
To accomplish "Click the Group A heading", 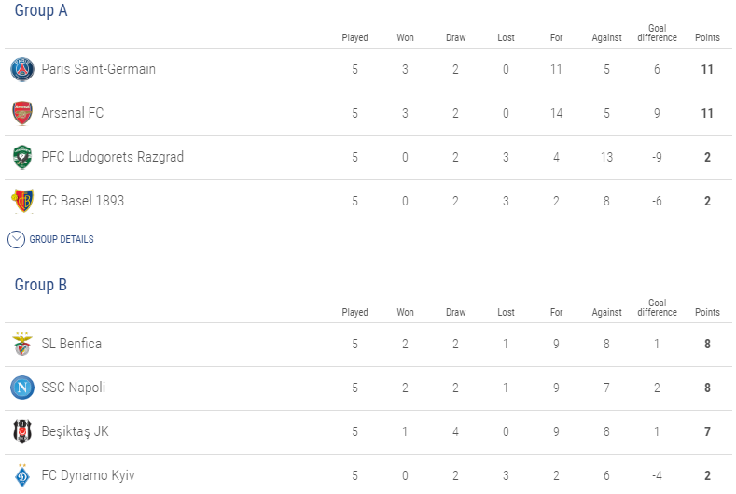I will click(41, 10).
